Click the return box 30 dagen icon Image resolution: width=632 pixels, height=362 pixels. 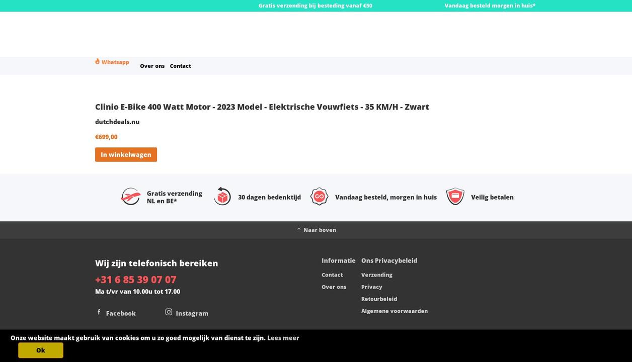[x=222, y=197]
